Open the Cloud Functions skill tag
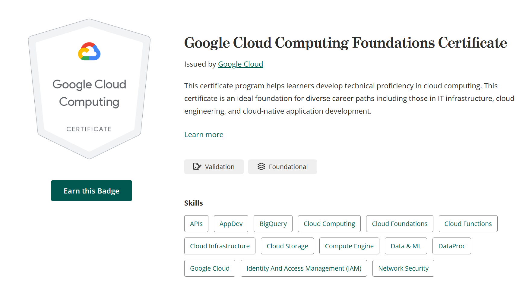 [x=468, y=224]
